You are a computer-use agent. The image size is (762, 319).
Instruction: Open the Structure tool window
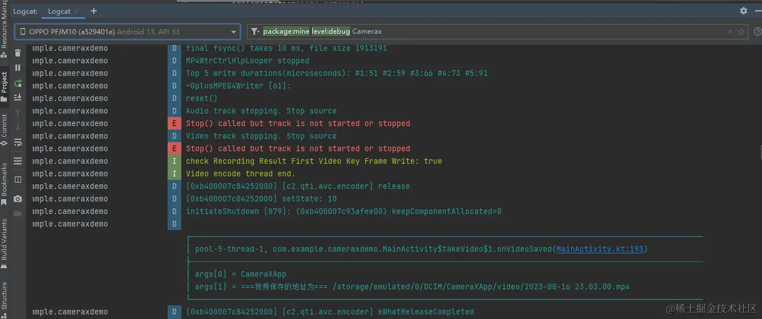[5, 298]
